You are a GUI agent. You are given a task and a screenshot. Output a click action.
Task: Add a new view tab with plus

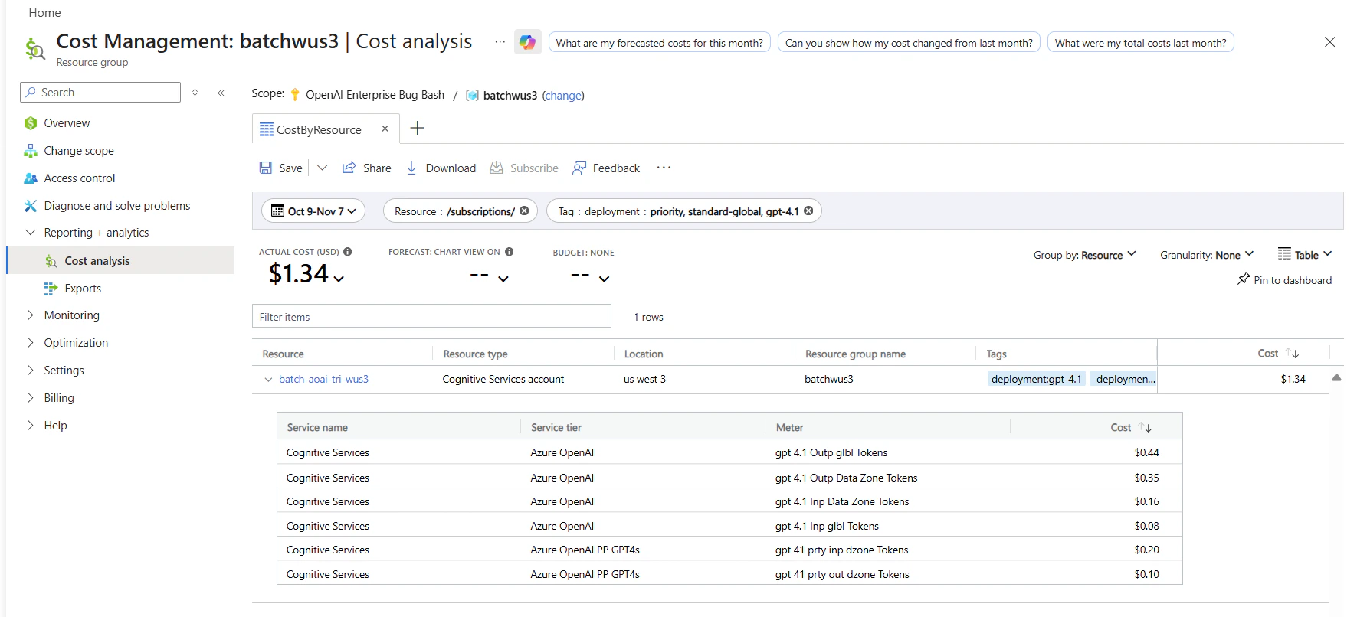tap(417, 129)
